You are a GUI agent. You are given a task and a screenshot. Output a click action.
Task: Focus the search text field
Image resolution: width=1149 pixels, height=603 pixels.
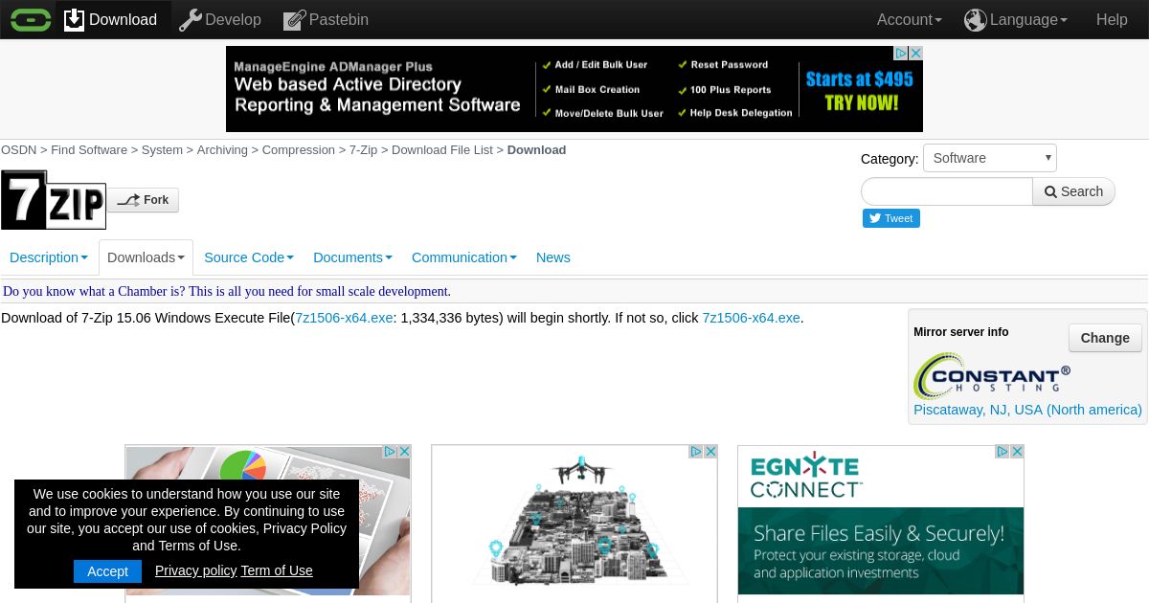(947, 191)
